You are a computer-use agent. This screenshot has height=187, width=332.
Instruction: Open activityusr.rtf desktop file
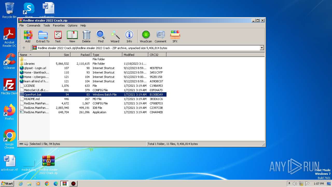tap(9, 163)
